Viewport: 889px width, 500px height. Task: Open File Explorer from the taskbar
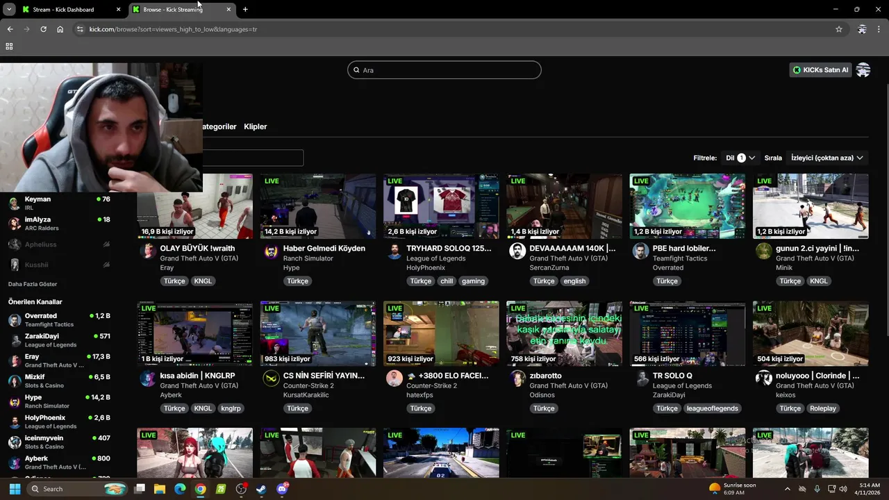(x=160, y=489)
